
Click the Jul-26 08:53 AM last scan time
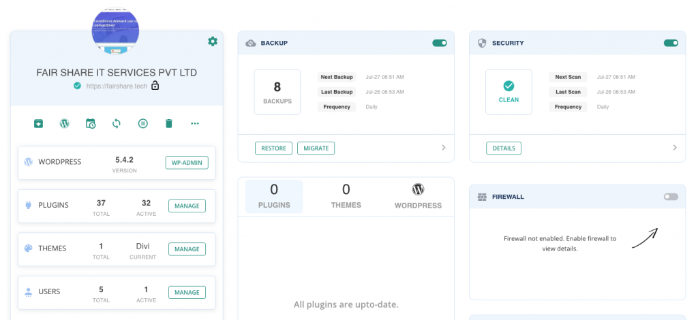[x=616, y=92]
